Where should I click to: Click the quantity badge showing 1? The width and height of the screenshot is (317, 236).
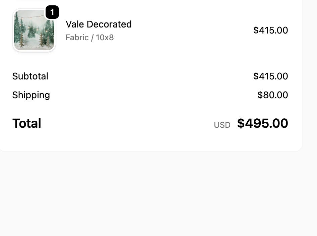click(x=52, y=13)
